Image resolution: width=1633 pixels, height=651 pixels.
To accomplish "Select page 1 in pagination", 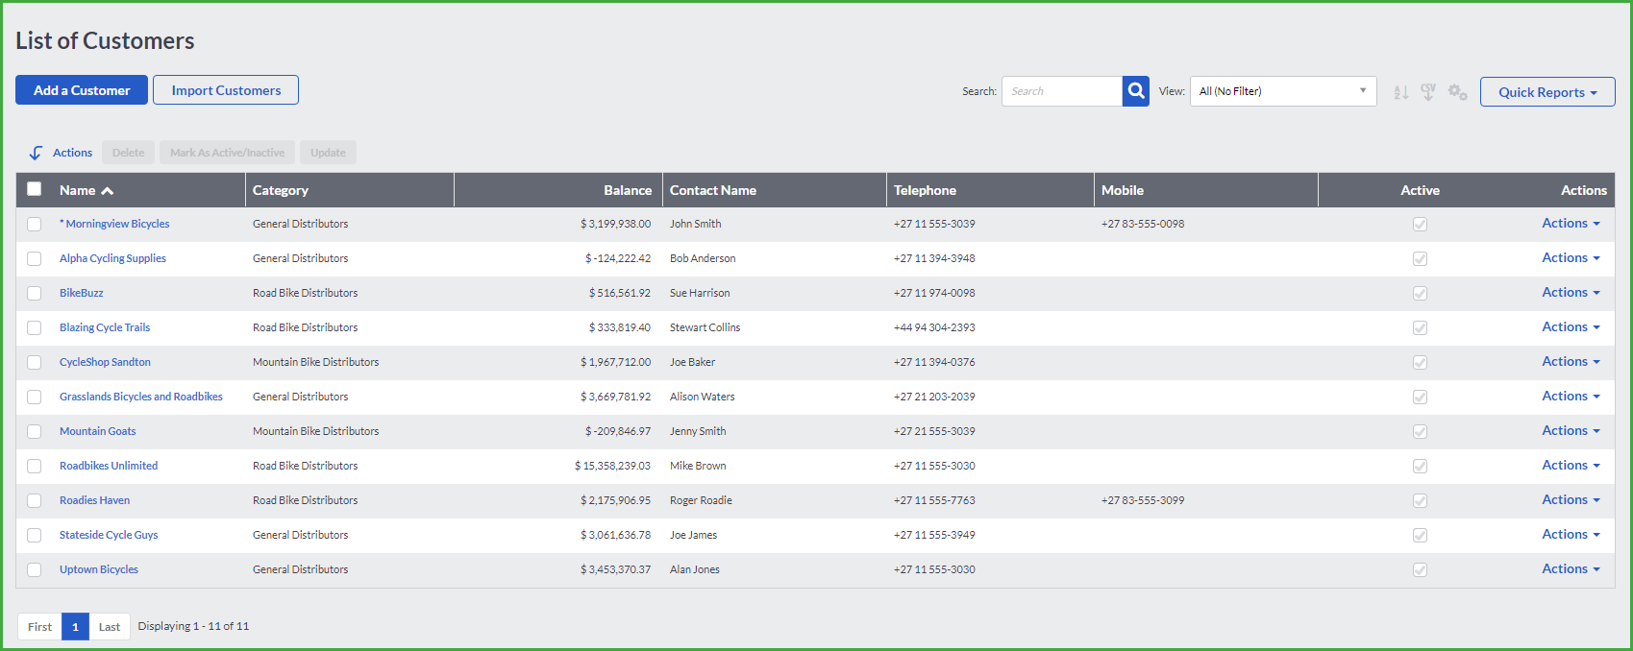I will pyautogui.click(x=75, y=627).
